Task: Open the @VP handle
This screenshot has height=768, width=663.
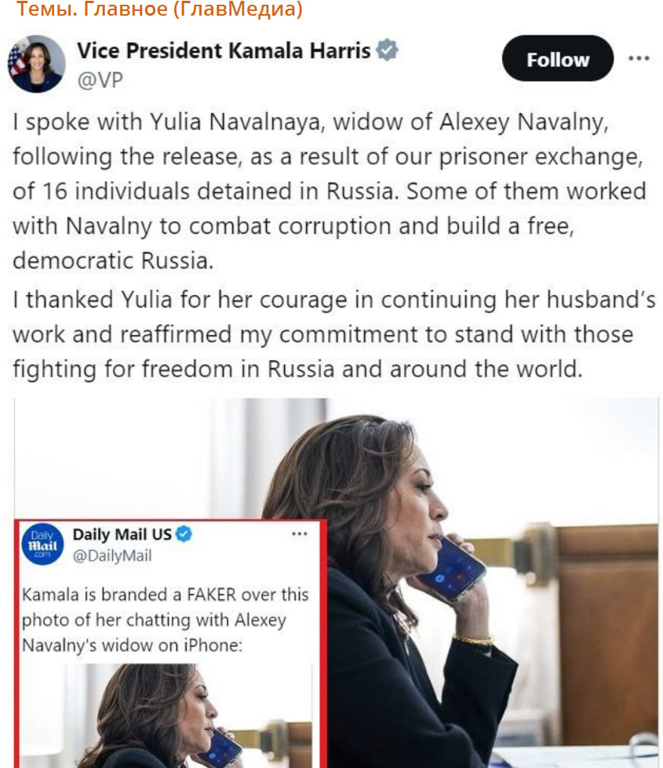Action: tap(100, 79)
